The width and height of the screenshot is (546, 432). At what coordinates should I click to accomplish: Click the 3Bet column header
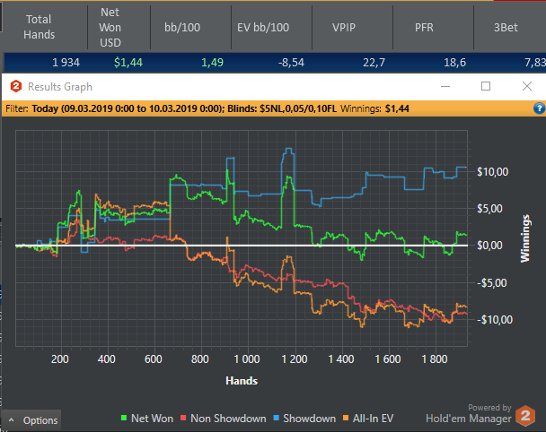pos(508,27)
